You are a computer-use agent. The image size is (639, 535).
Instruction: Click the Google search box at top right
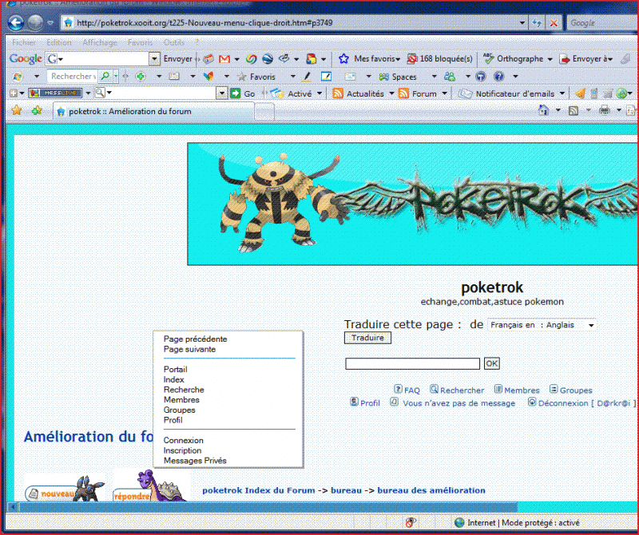click(x=602, y=23)
